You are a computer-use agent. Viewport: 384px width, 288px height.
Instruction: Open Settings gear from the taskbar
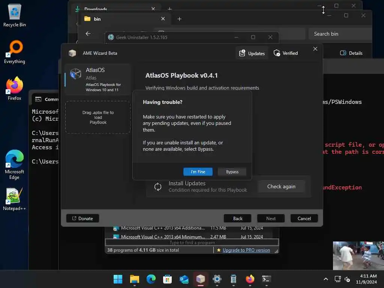point(217,279)
